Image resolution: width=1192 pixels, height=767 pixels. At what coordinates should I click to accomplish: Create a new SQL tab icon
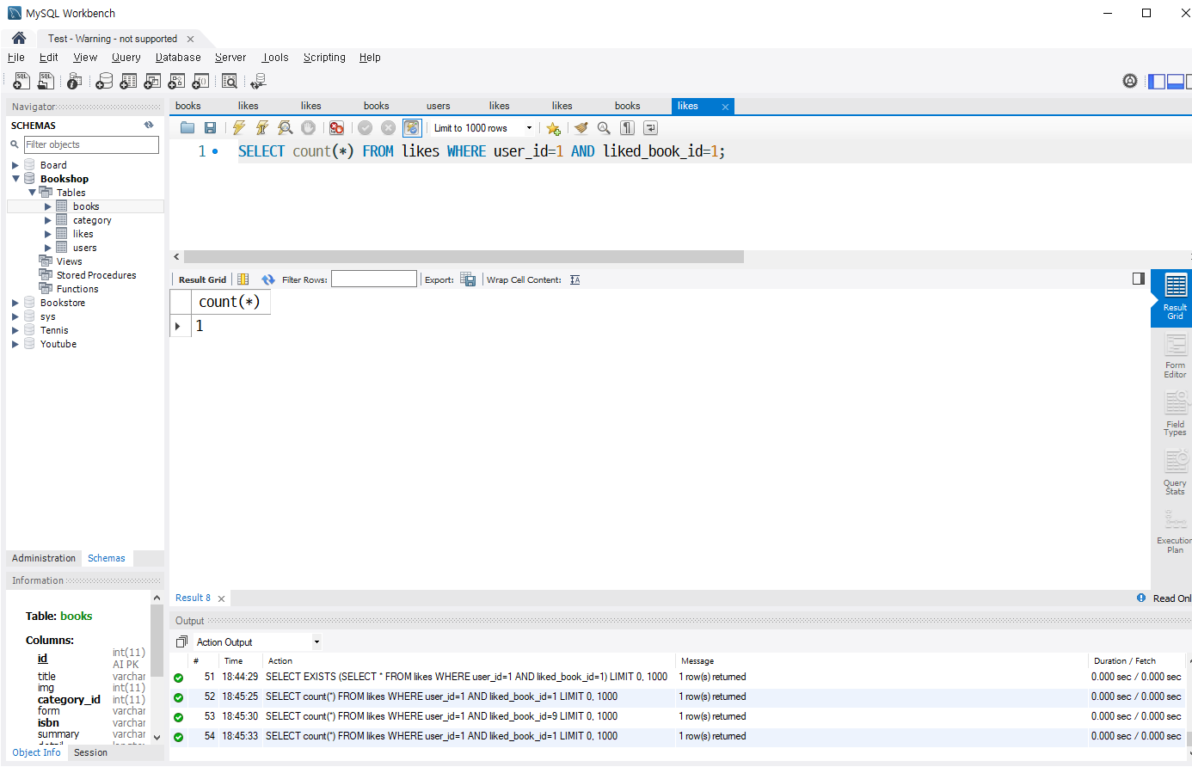tap(22, 81)
